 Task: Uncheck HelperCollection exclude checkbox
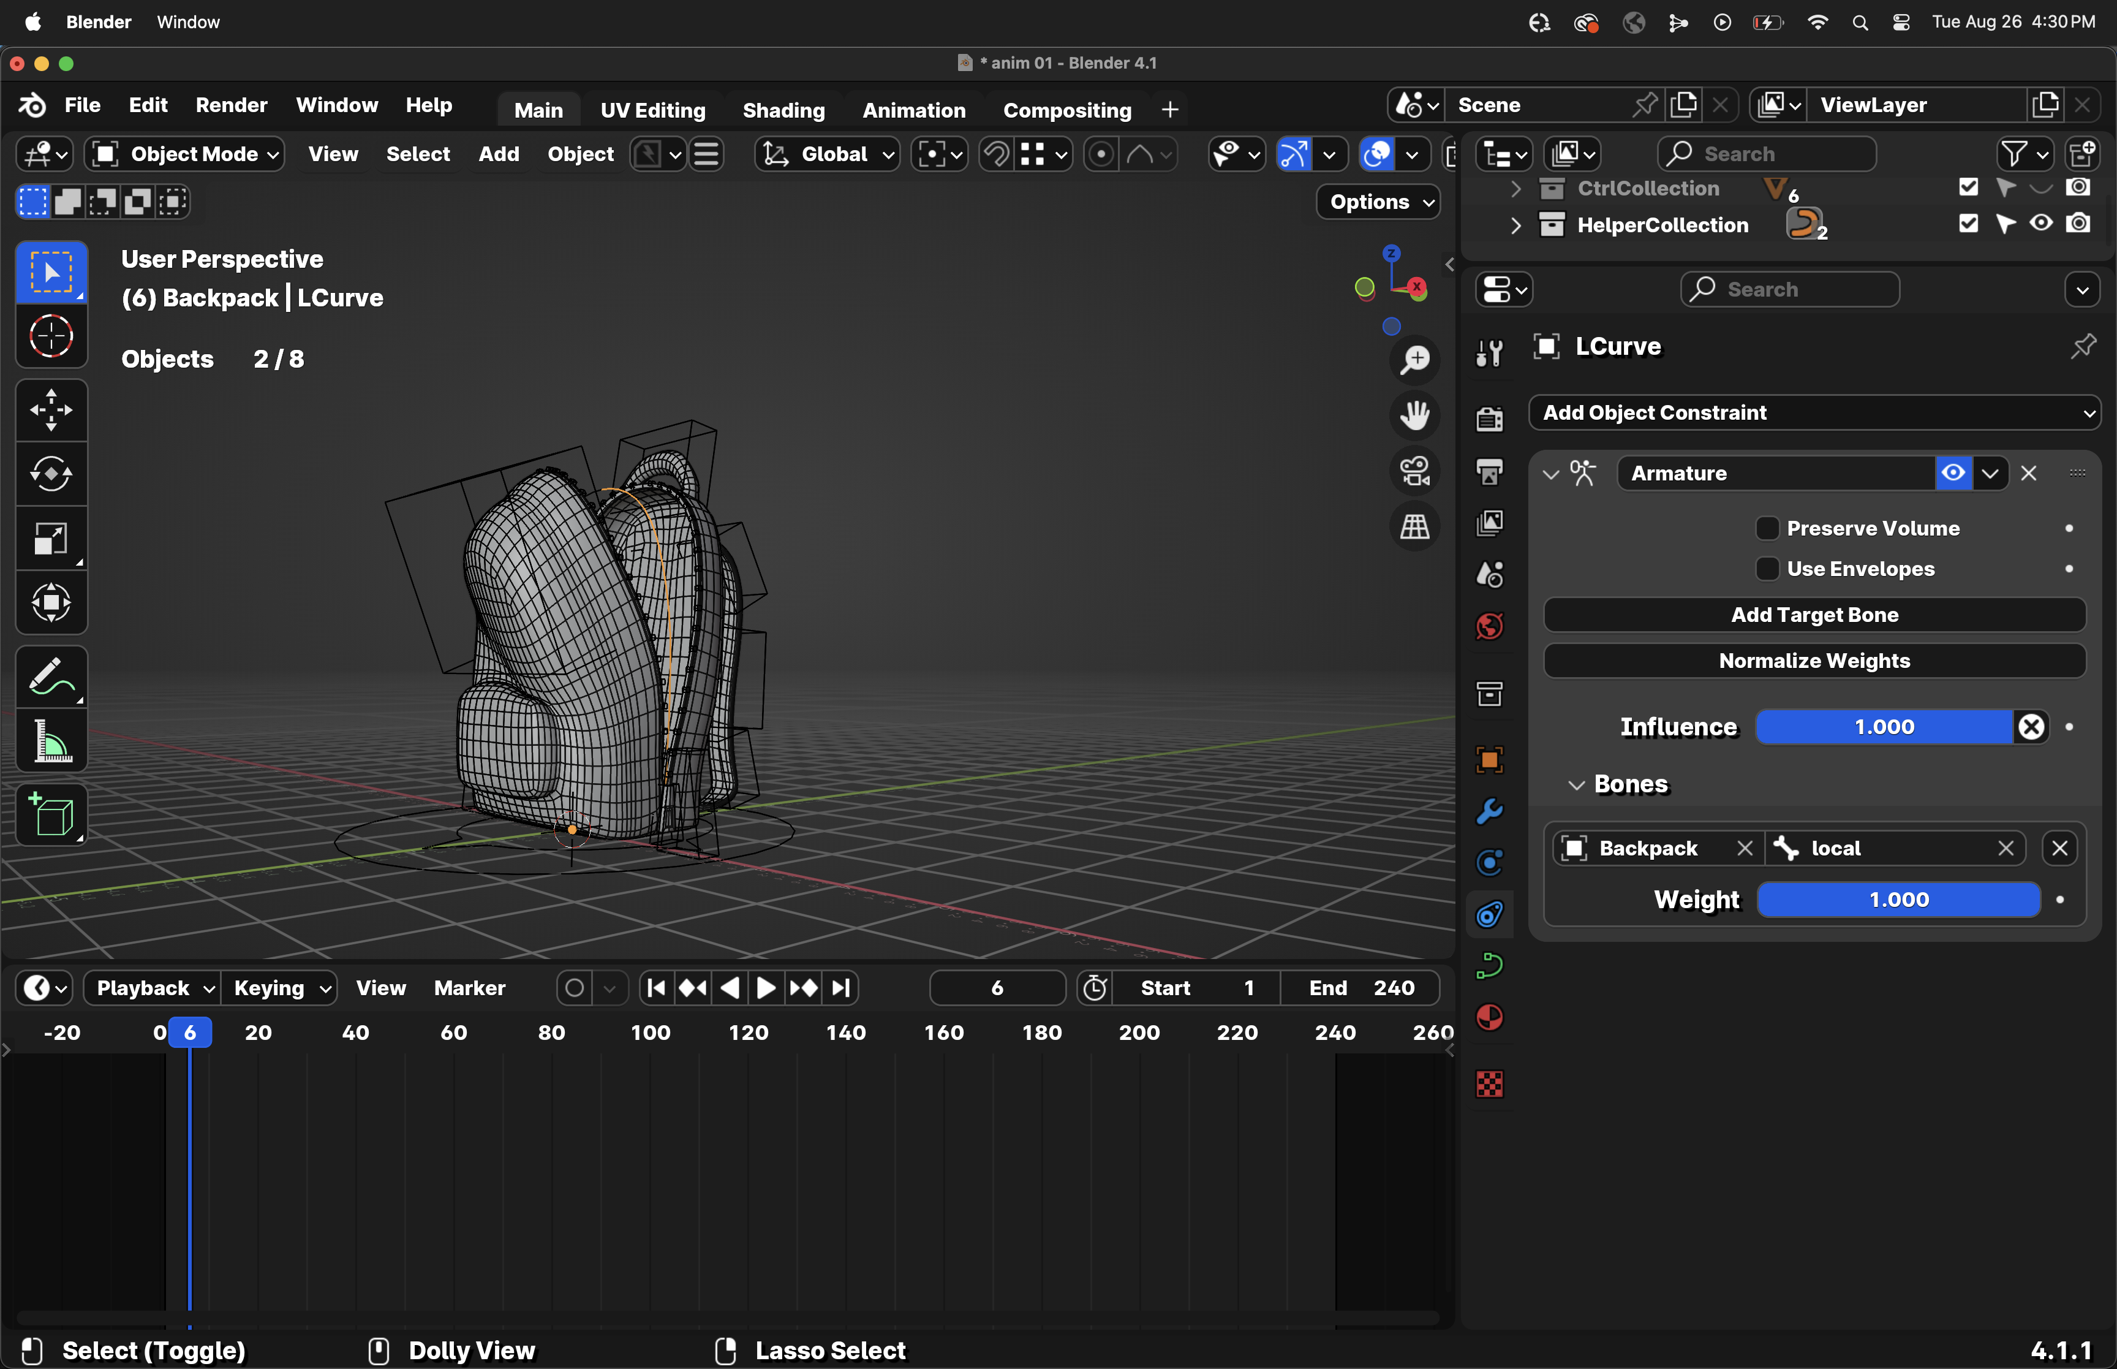pyautogui.click(x=1968, y=223)
